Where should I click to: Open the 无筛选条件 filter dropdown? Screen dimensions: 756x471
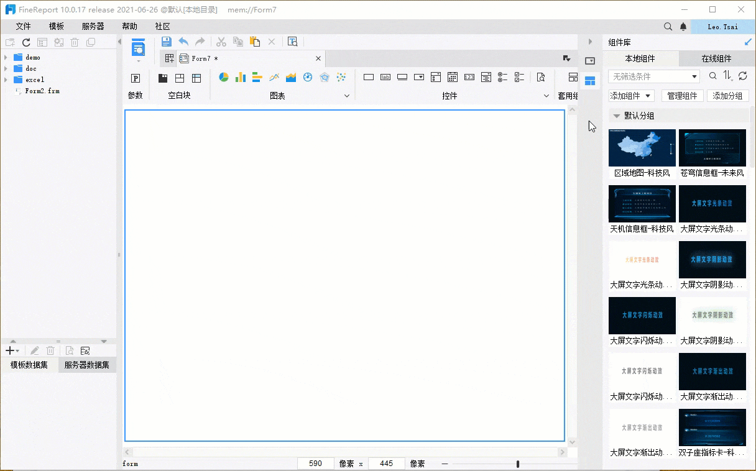click(654, 76)
